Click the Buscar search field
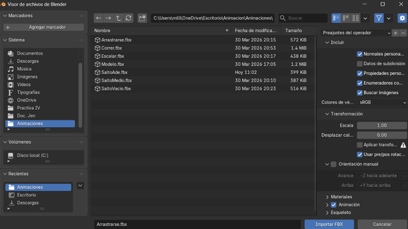Viewport: 408px width, 229px height. click(x=303, y=18)
